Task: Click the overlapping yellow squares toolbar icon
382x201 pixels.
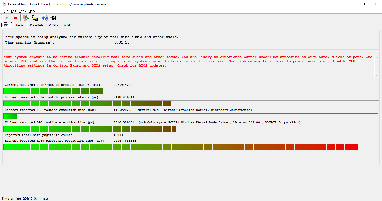Action: tap(34, 18)
